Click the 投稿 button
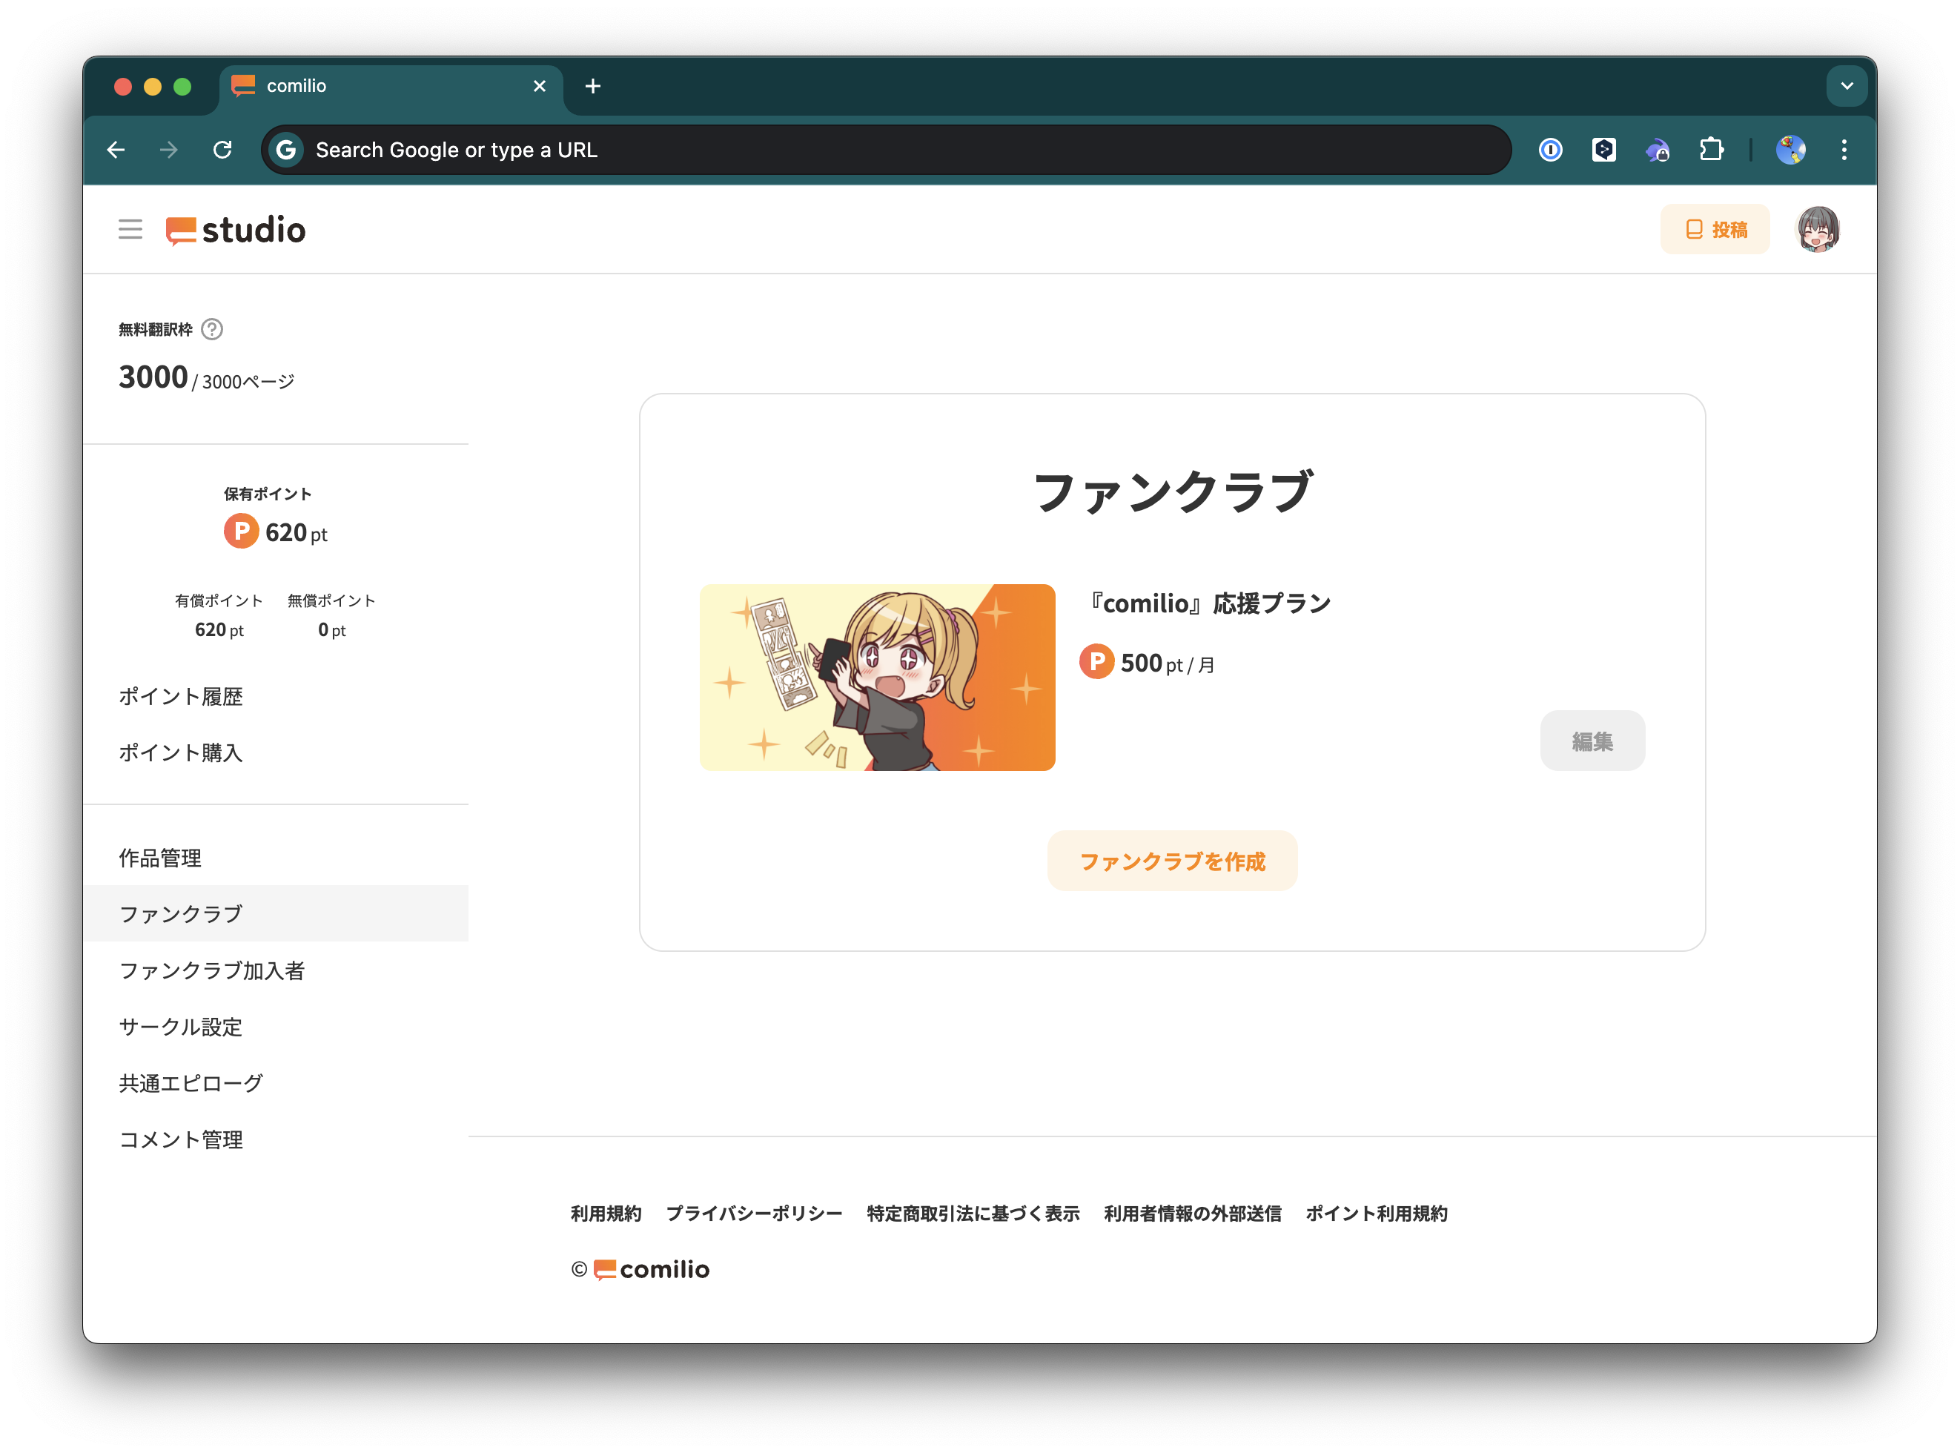This screenshot has width=1960, height=1453. (1714, 230)
